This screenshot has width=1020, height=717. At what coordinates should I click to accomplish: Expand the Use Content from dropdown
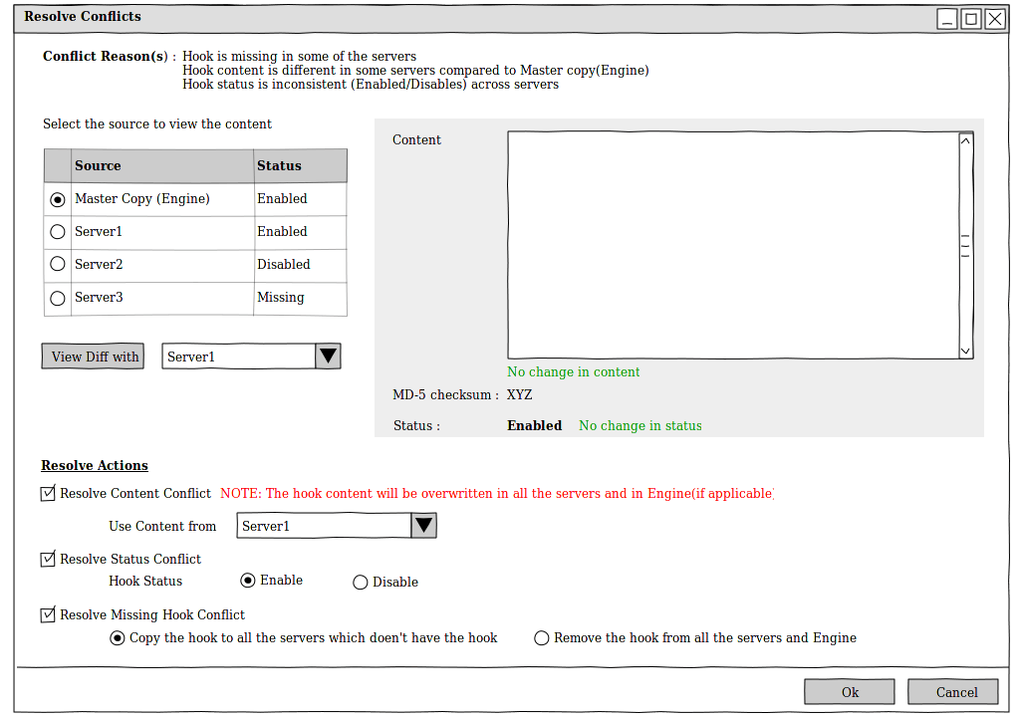click(x=423, y=526)
